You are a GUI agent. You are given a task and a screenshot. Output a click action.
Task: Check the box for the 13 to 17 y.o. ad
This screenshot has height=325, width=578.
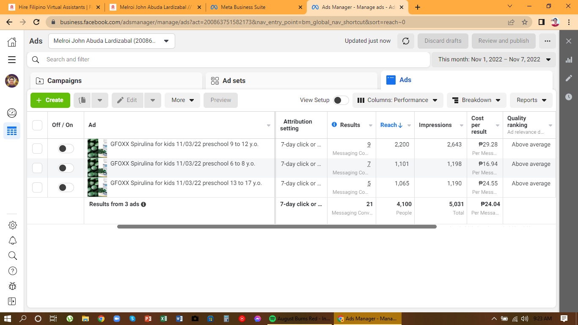(37, 187)
